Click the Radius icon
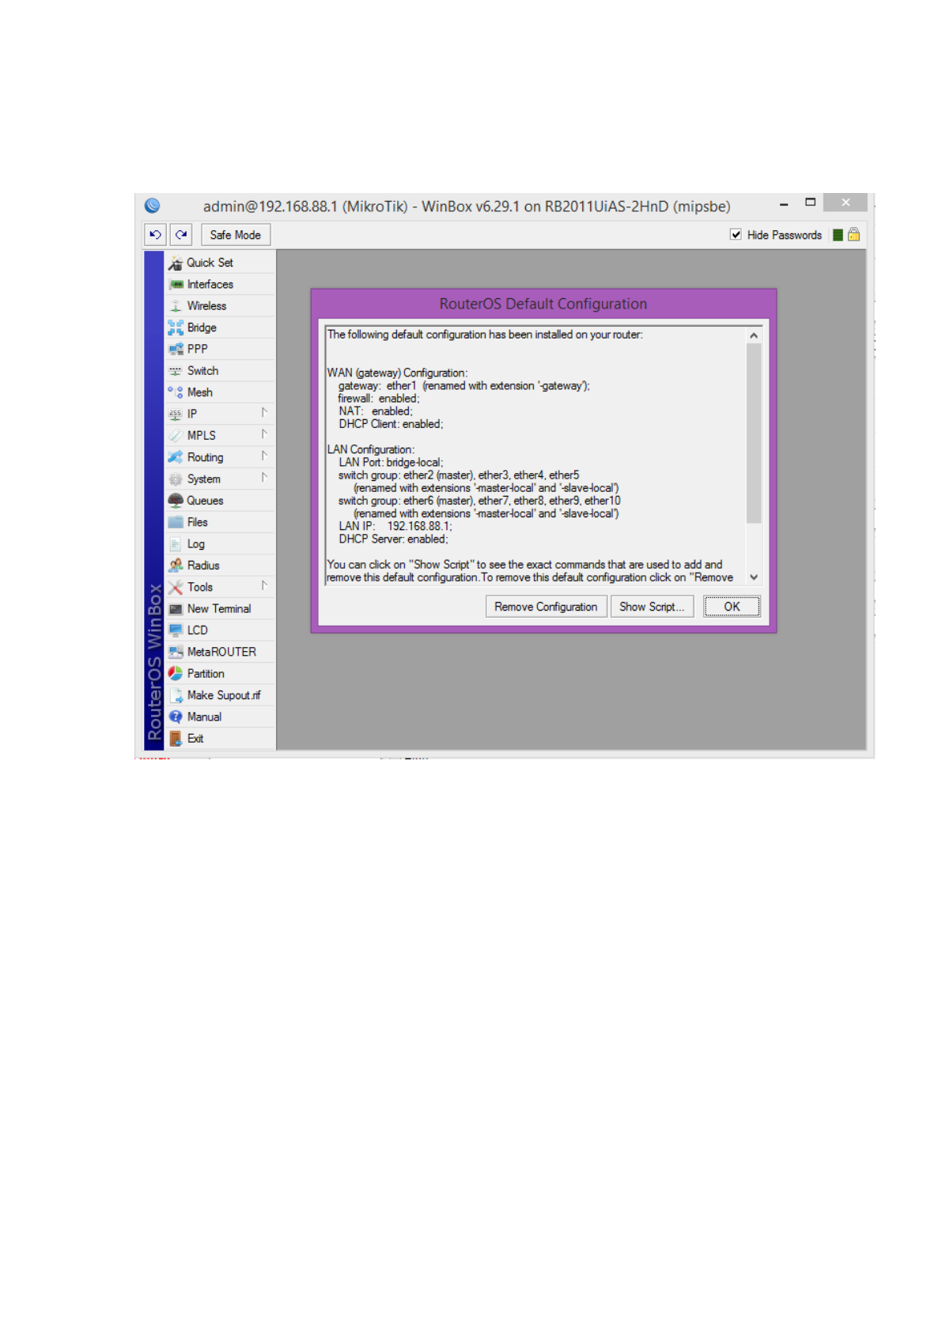Image resolution: width=942 pixels, height=1332 pixels. pos(176,566)
